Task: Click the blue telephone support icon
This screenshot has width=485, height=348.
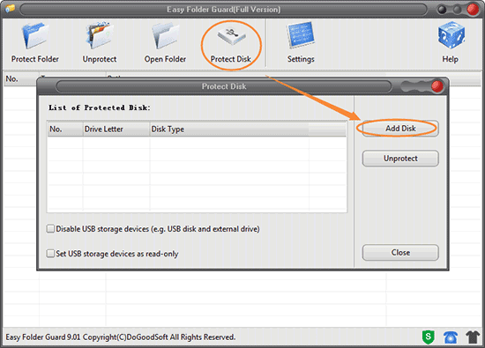Action: click(451, 337)
